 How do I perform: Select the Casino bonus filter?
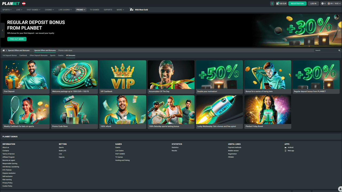click(61, 55)
